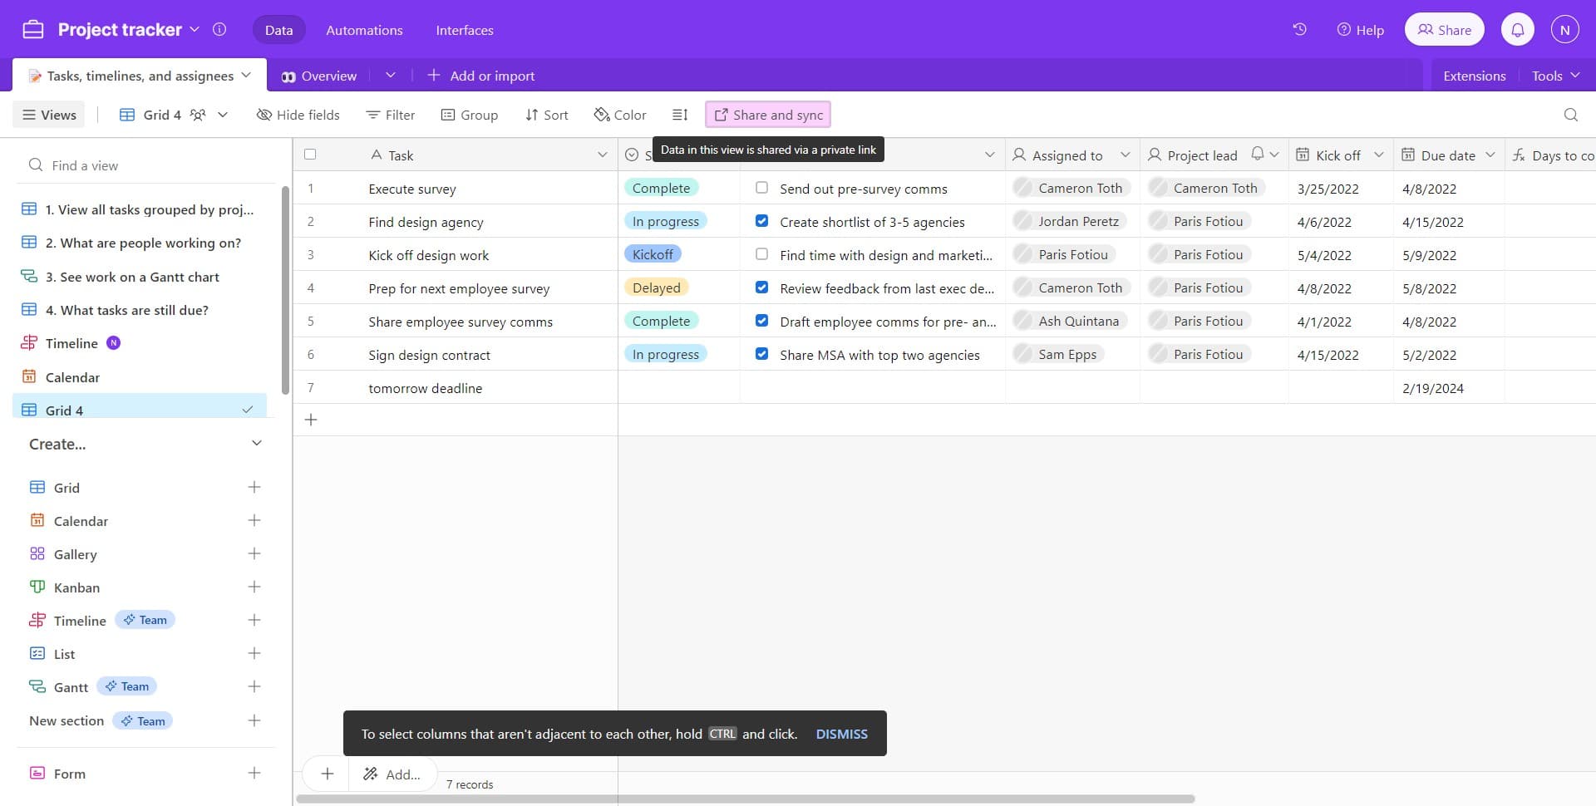Uncheck Create shortlist of 3-5 agencies
Viewport: 1596px width, 806px height.
click(x=761, y=221)
